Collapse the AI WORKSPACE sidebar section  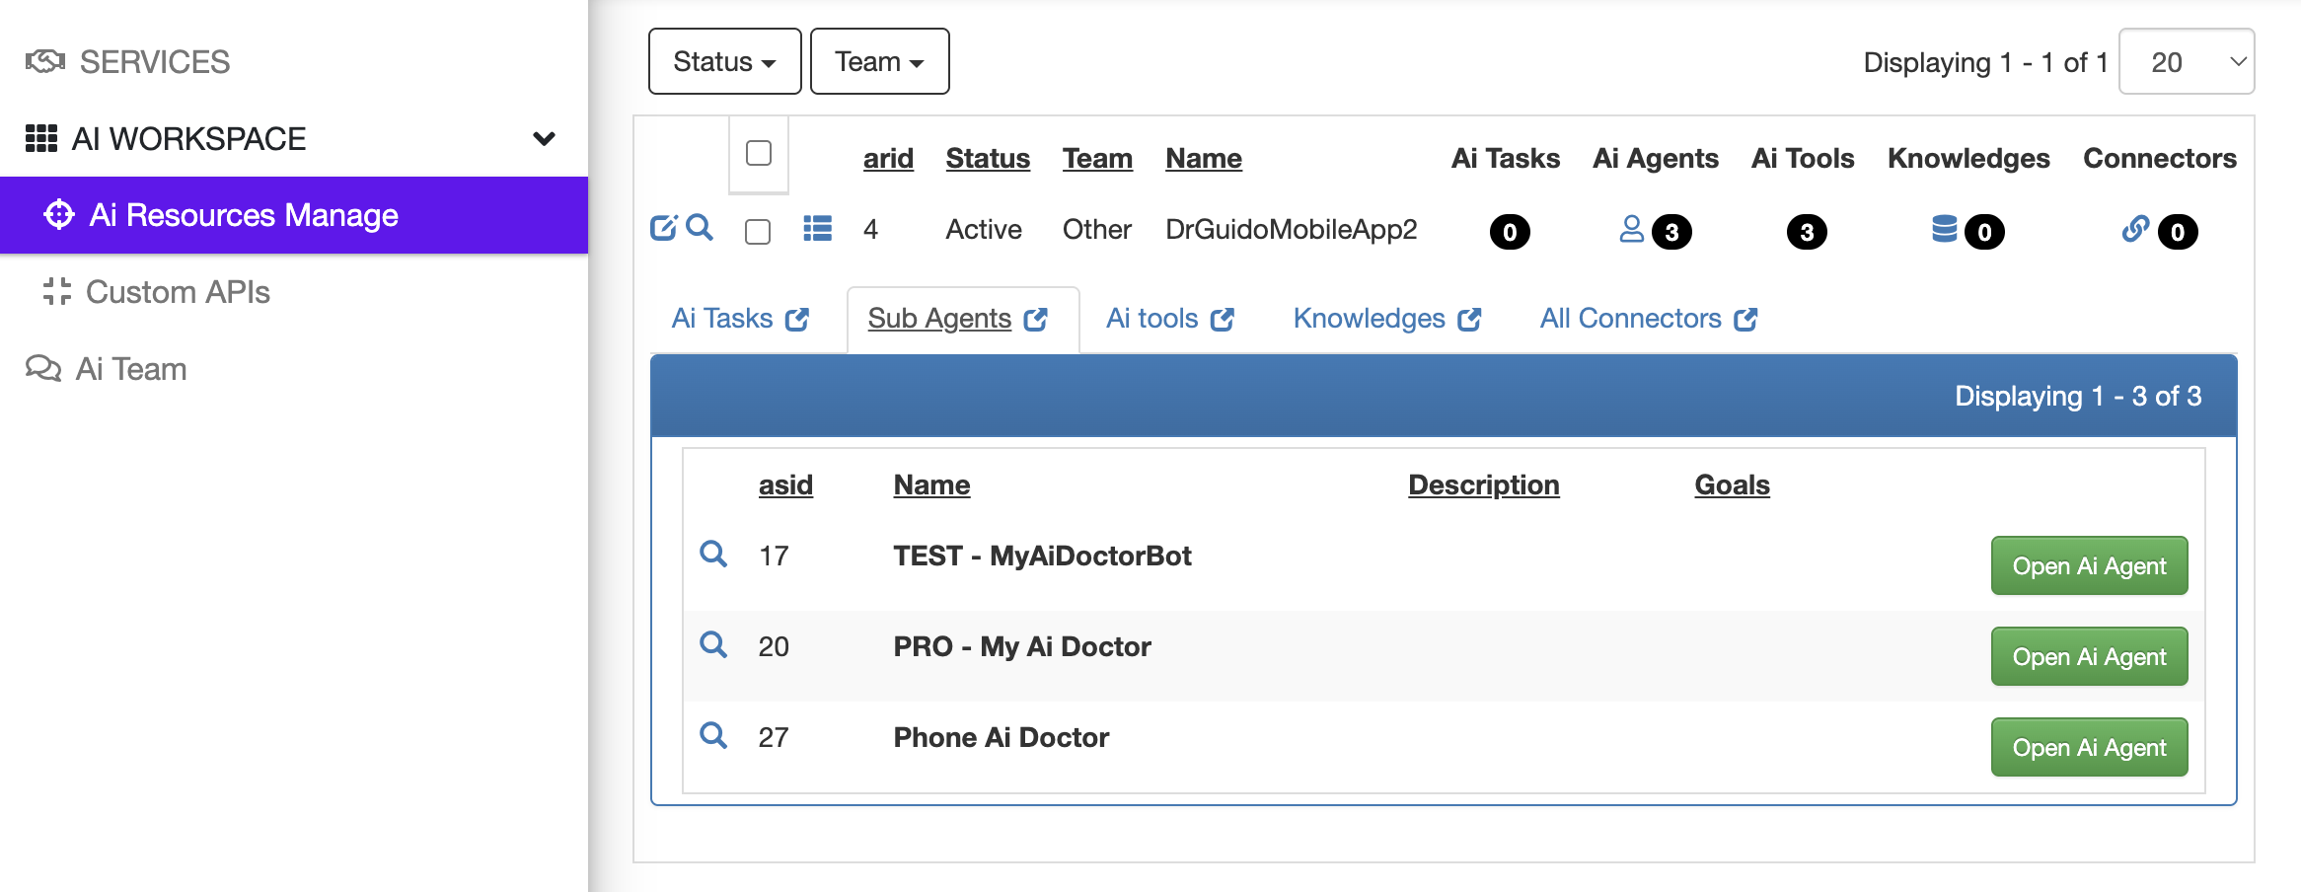(544, 139)
